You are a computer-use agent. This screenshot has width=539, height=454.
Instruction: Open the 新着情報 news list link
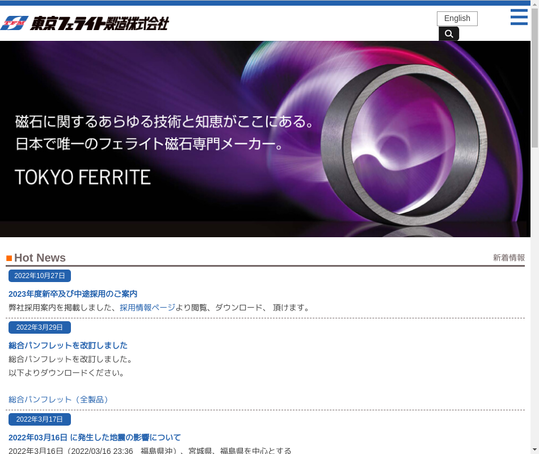508,258
